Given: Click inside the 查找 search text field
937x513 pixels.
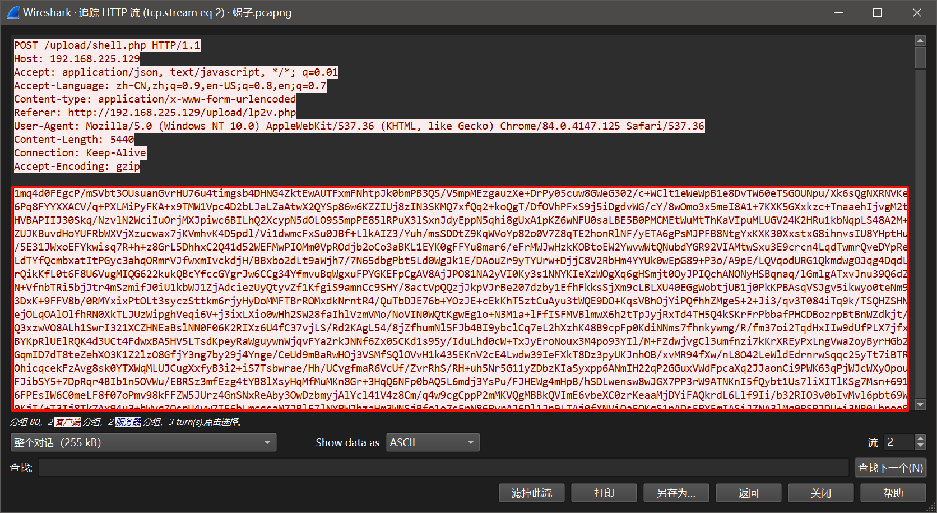Looking at the screenshot, I should click(443, 468).
